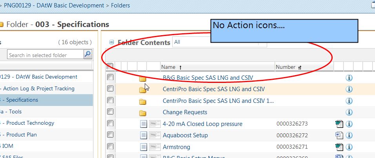Open info icon for Change Requests
Viewport: 375px width, 158px height.
coord(349,112)
